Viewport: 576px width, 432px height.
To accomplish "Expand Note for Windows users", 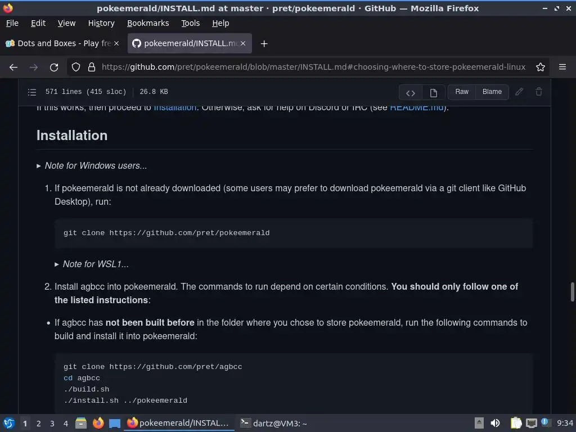I will 92,166.
